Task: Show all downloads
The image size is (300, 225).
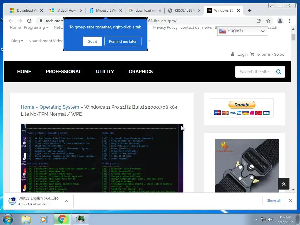Action: (x=274, y=201)
